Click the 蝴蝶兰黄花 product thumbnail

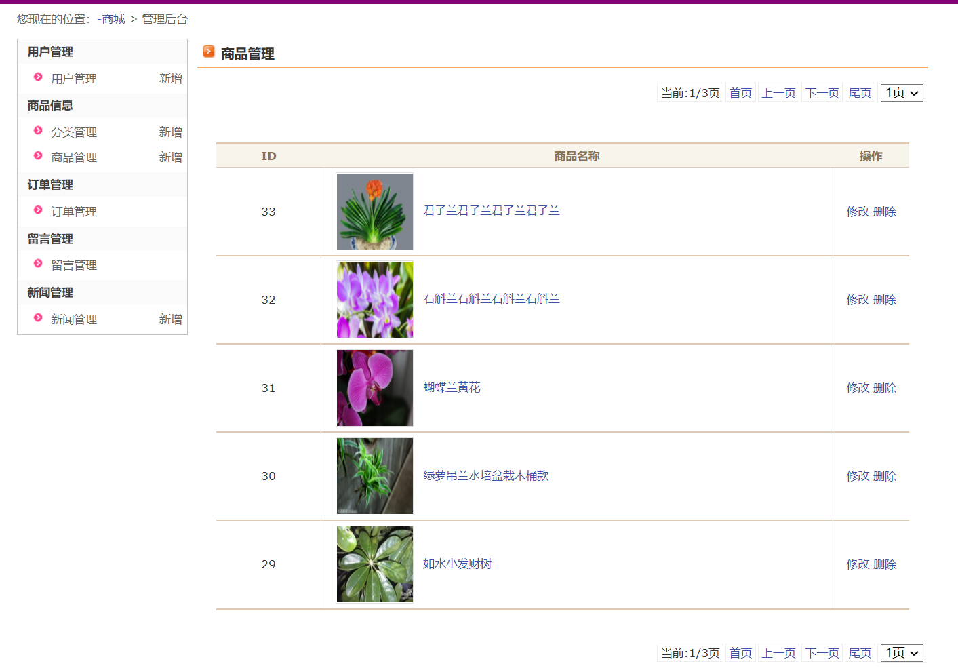pyautogui.click(x=375, y=388)
